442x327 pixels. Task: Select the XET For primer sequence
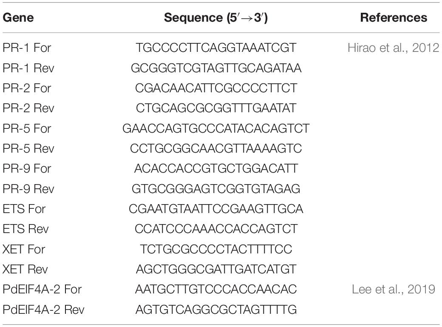pyautogui.click(x=216, y=249)
